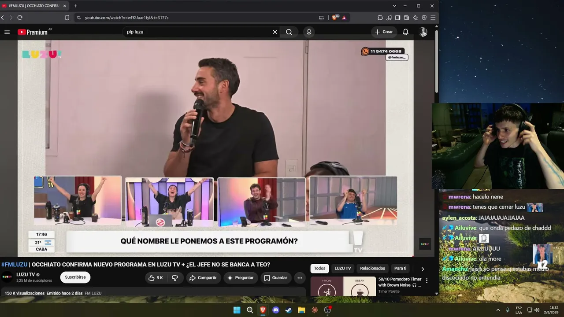Open the 50/10 Pomodoro Timer video thumbnail
This screenshot has height=317, width=564.
point(343,286)
